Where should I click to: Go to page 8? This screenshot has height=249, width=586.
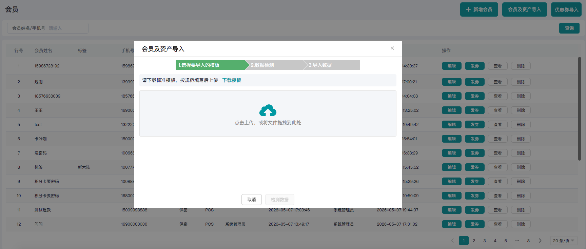pyautogui.click(x=528, y=241)
